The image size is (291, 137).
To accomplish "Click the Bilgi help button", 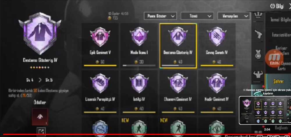I will tap(277, 6).
